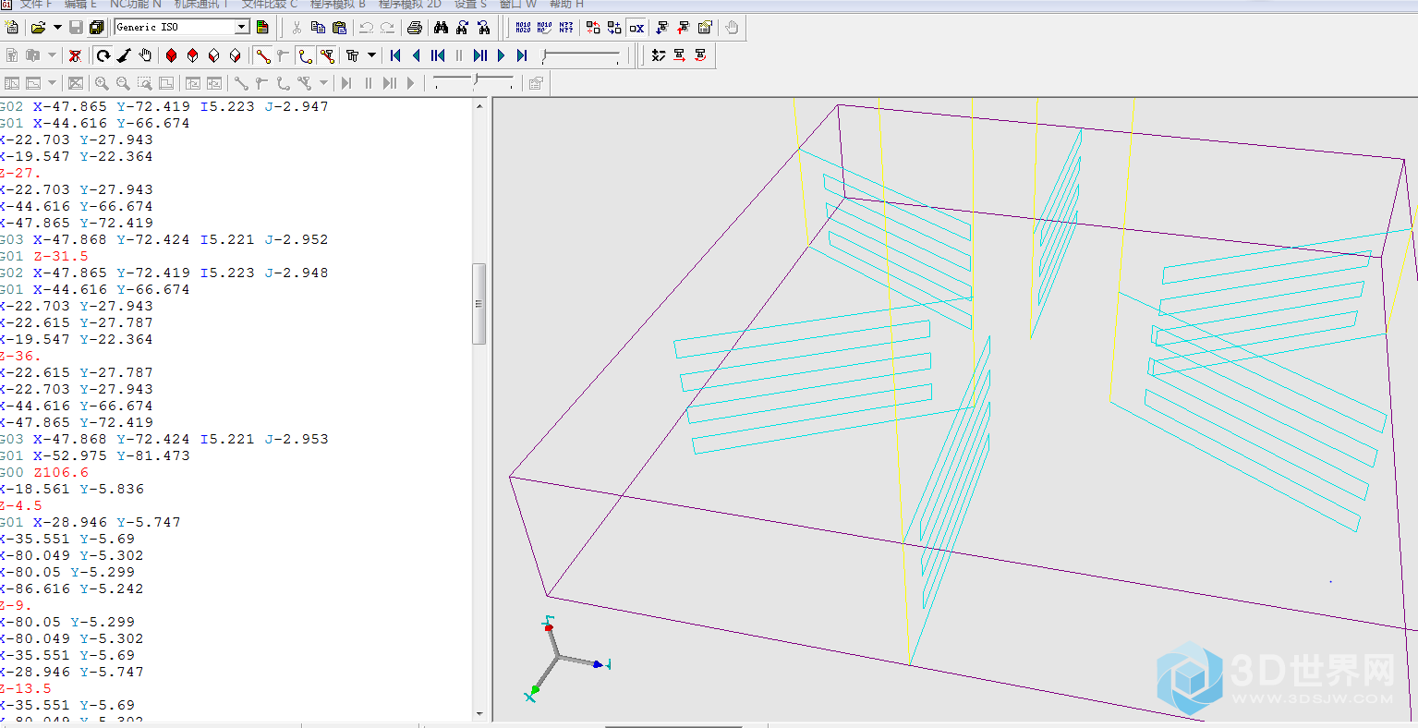
Task: Expand the grayed dropdown in second toolbar row
Action: tap(52, 55)
